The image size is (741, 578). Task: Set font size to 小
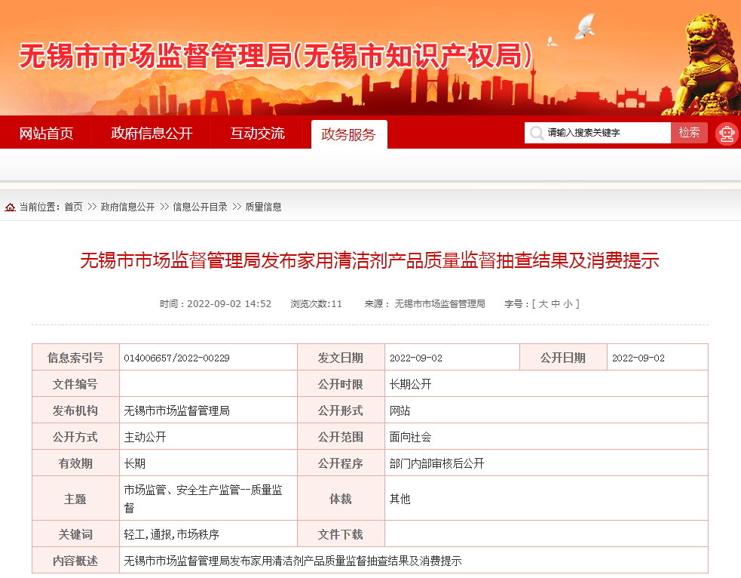pos(568,304)
